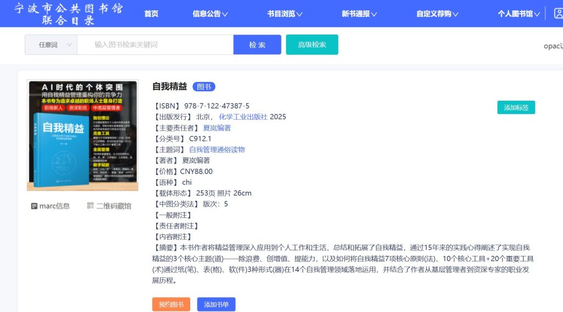Go to 首页 home page
Viewport: 563px width, 312px height.
pos(151,14)
